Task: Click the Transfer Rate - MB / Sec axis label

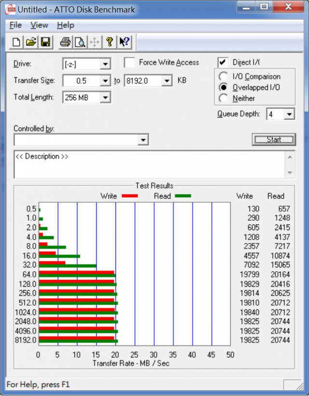Action: pos(131,364)
